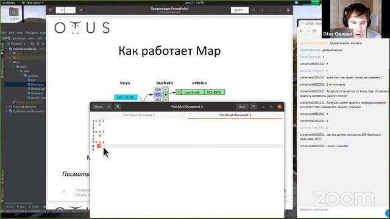Viewport: 390px width, 219px height.
Task: Collapse the src folder node
Action: [10, 62]
